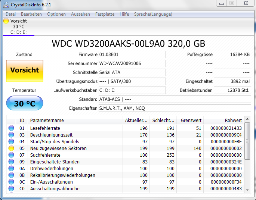256x200 pixels.
Task: Click the status circle for Eingeschaltete Stunden
Action: point(11,162)
